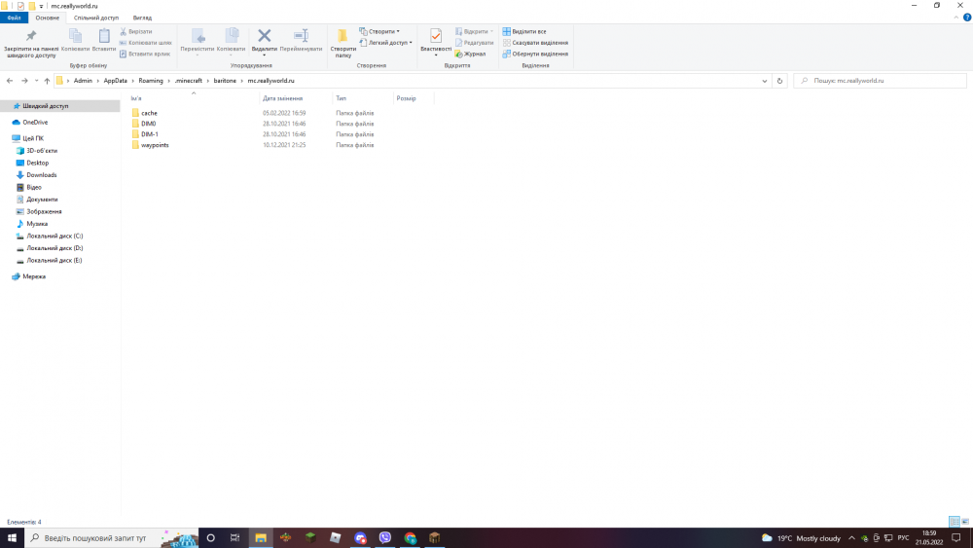973x548 pixels.
Task: Open Локальний диск (D:) in sidebar
Action: point(54,248)
